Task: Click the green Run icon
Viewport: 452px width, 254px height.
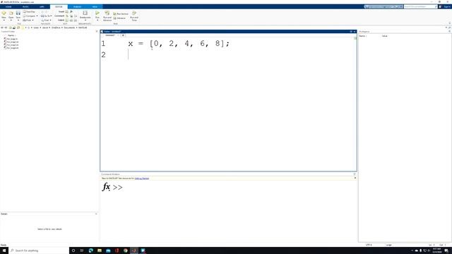Action: point(97,13)
